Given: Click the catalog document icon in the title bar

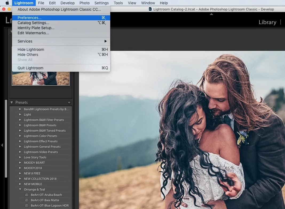Looking at the screenshot, I should (x=150, y=9).
